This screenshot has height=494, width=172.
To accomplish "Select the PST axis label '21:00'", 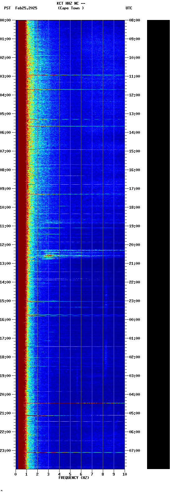I will coord(6,413).
